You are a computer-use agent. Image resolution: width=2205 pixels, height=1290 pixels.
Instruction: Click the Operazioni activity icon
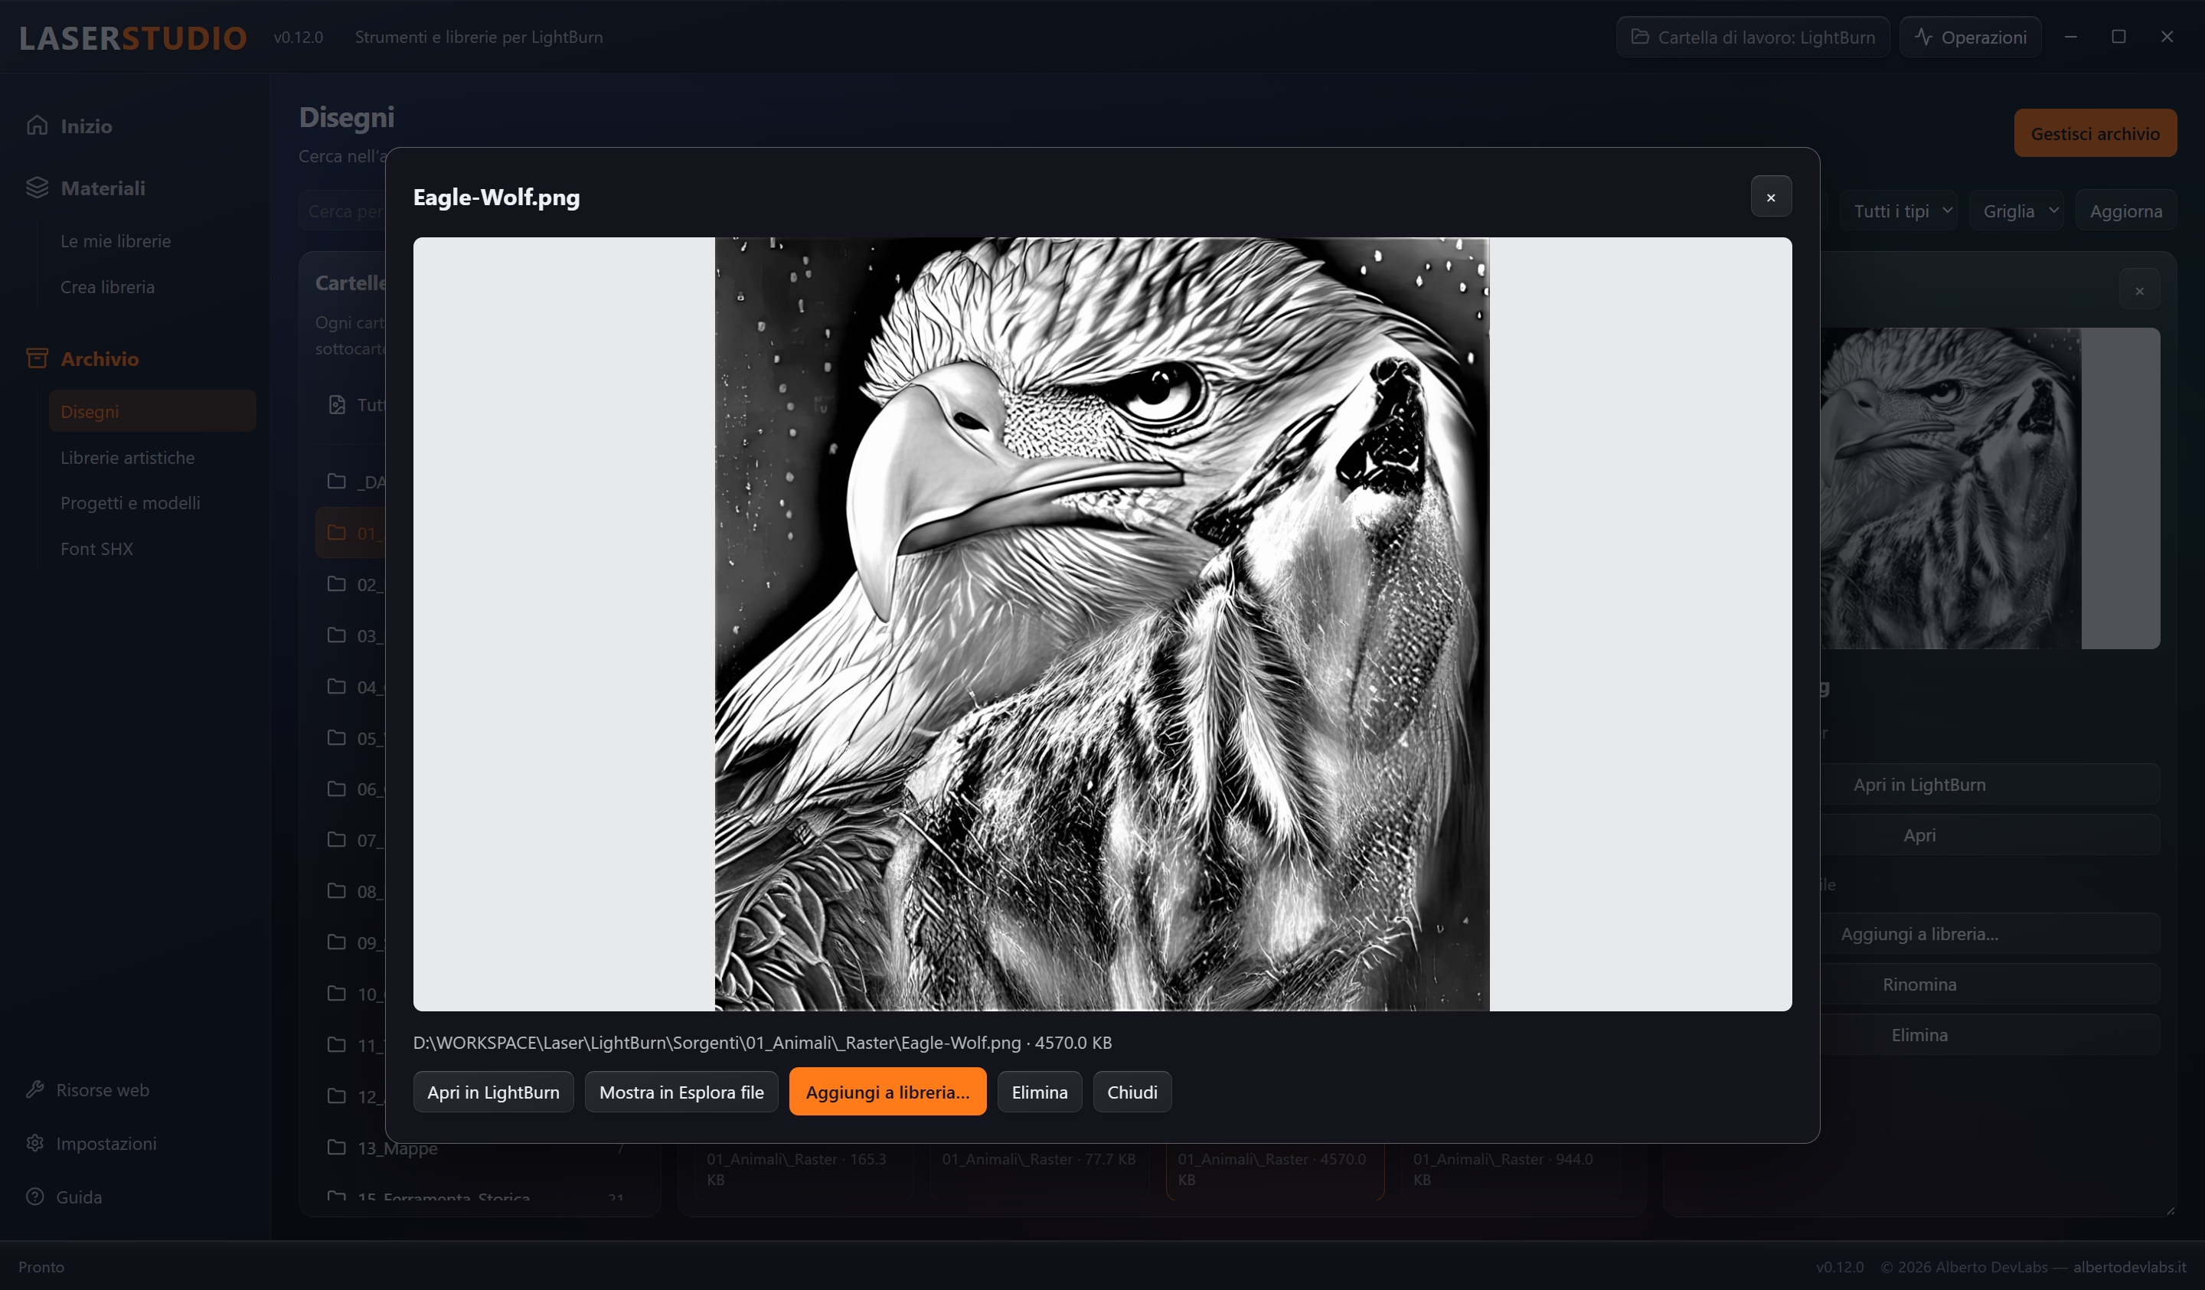tap(1923, 37)
